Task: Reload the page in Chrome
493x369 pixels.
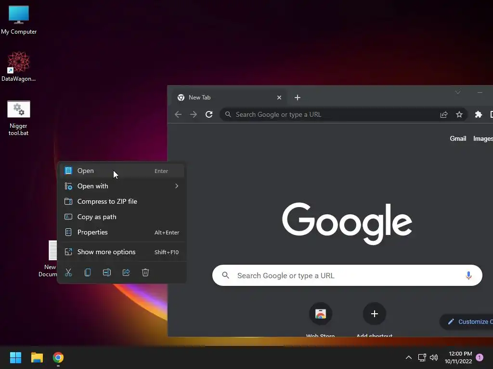Action: pos(209,114)
